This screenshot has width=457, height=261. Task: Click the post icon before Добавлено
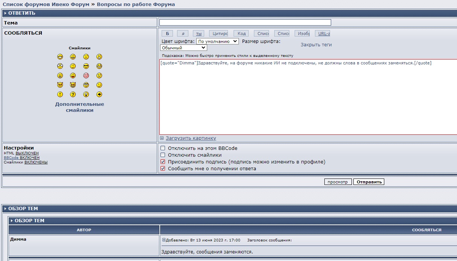point(164,240)
